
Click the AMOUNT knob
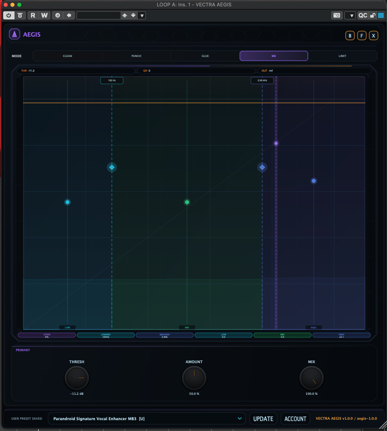[194, 378]
